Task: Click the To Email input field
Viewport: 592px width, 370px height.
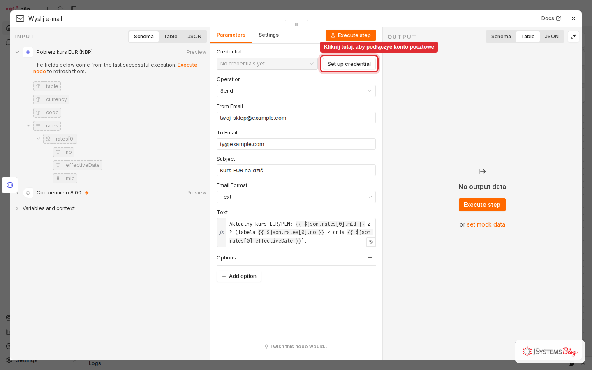Action: (296, 144)
